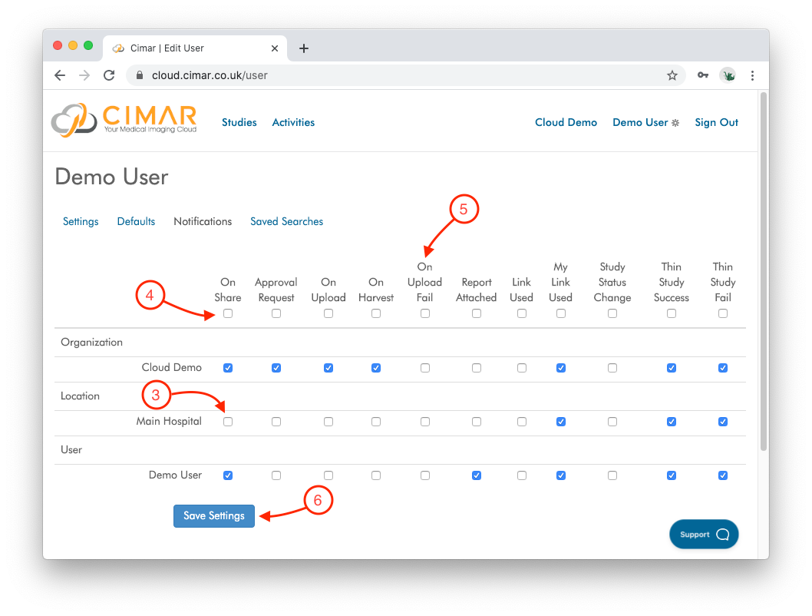Open the Demo User profile link
The image size is (812, 616).
click(640, 122)
